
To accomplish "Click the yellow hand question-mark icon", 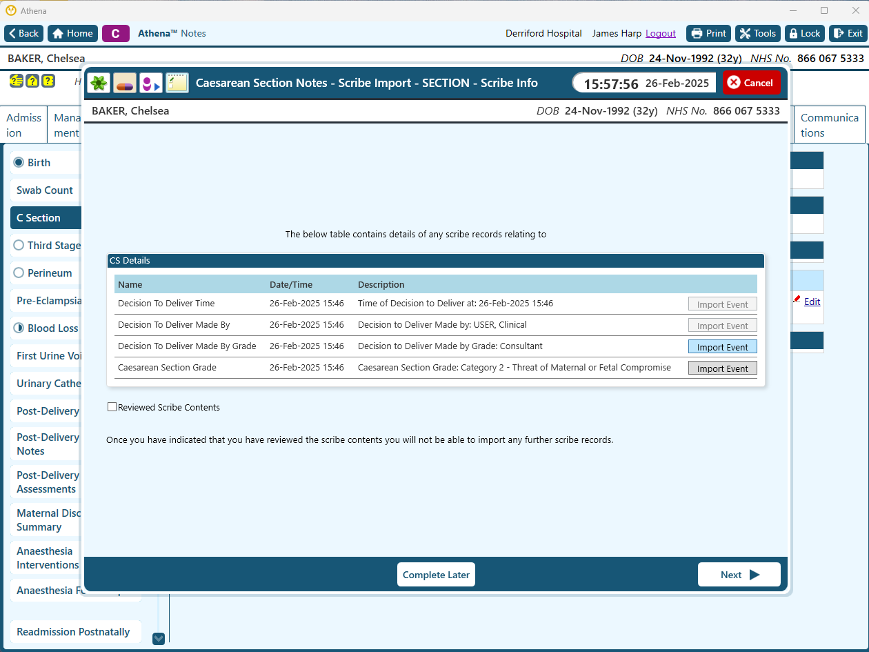I will (x=15, y=81).
